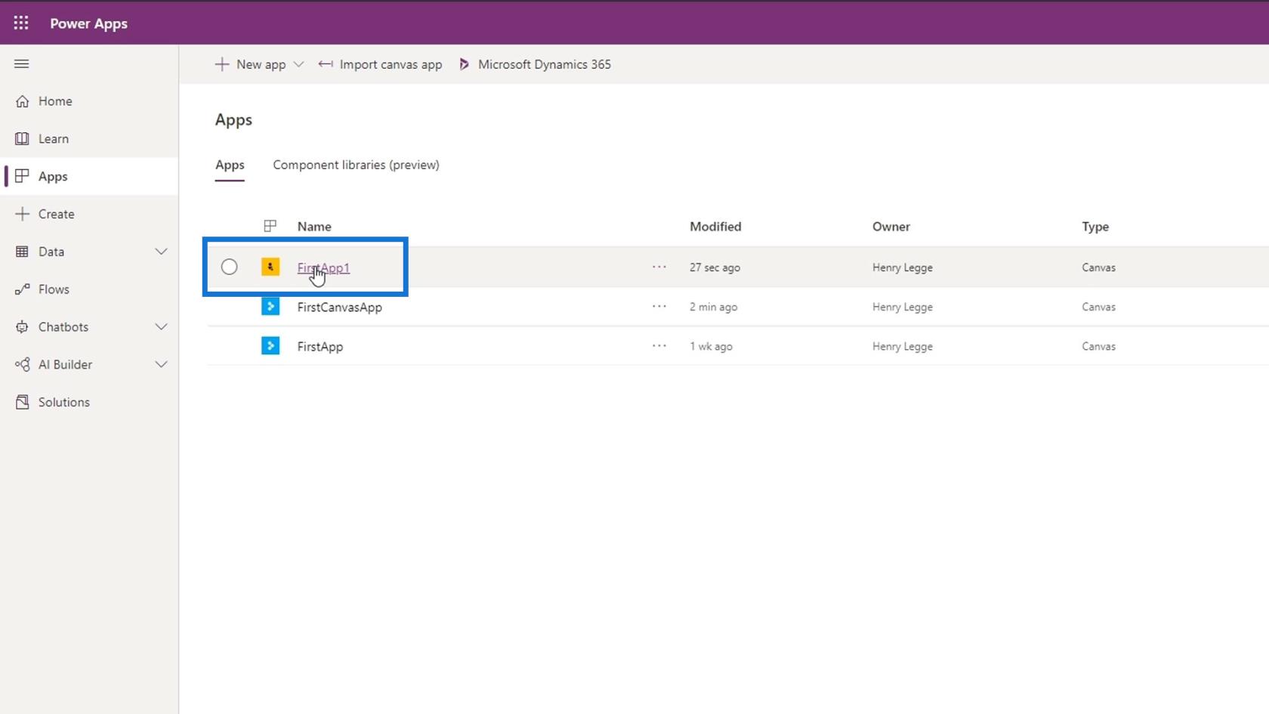
Task: Click the blue FirstApp app icon
Action: (270, 346)
